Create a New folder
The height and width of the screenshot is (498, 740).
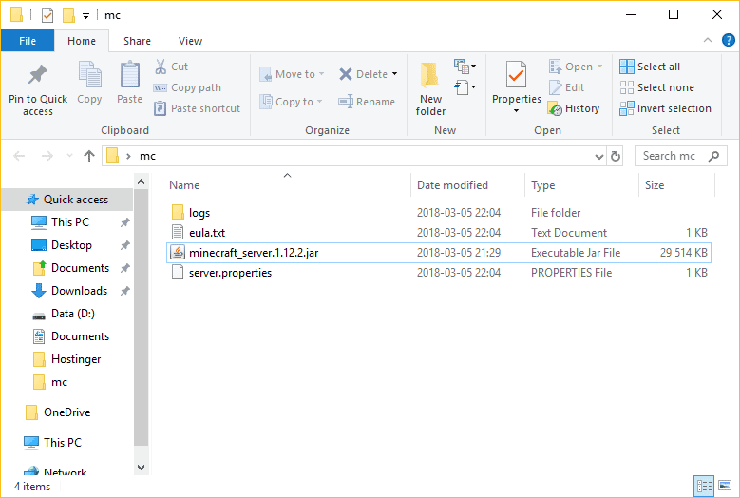[x=430, y=88]
